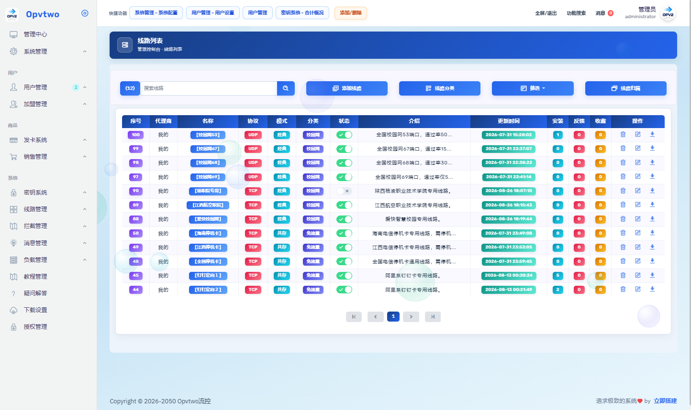The image size is (691, 410).
Task: Focus the 搜索线路 search field
Action: 209,88
